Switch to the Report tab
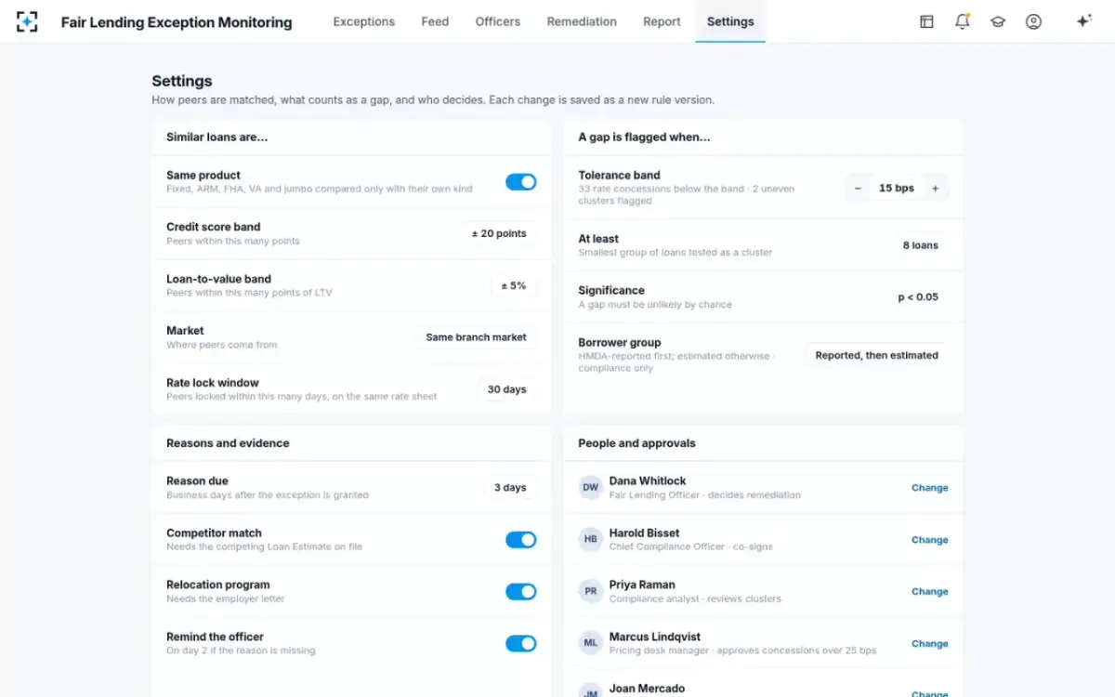Image resolution: width=1115 pixels, height=697 pixels. (x=662, y=21)
